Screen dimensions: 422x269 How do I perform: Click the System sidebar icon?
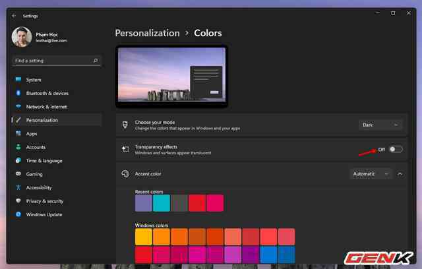pyautogui.click(x=18, y=79)
